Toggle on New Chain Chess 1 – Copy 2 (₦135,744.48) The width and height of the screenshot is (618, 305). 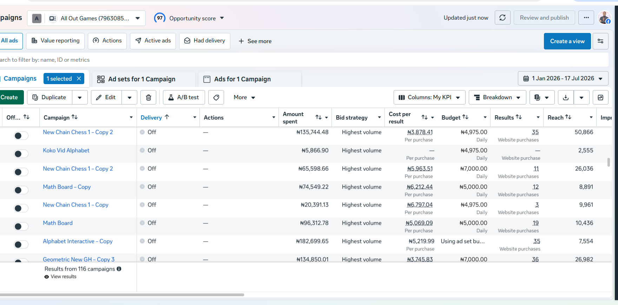click(21, 136)
